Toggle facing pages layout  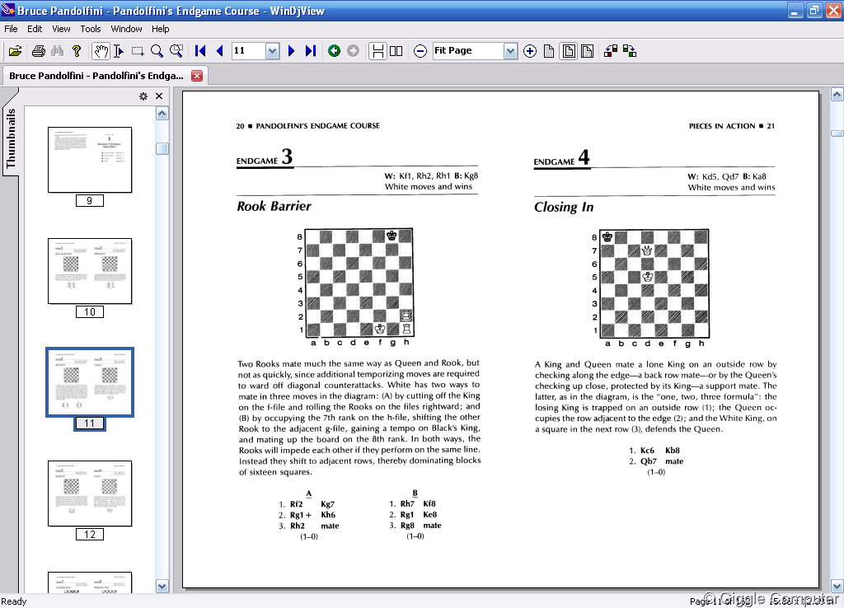[x=396, y=51]
